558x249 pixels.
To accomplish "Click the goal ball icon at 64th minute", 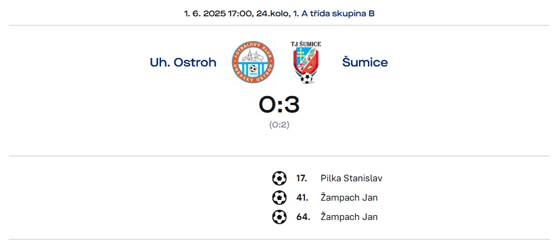I will click(x=280, y=217).
